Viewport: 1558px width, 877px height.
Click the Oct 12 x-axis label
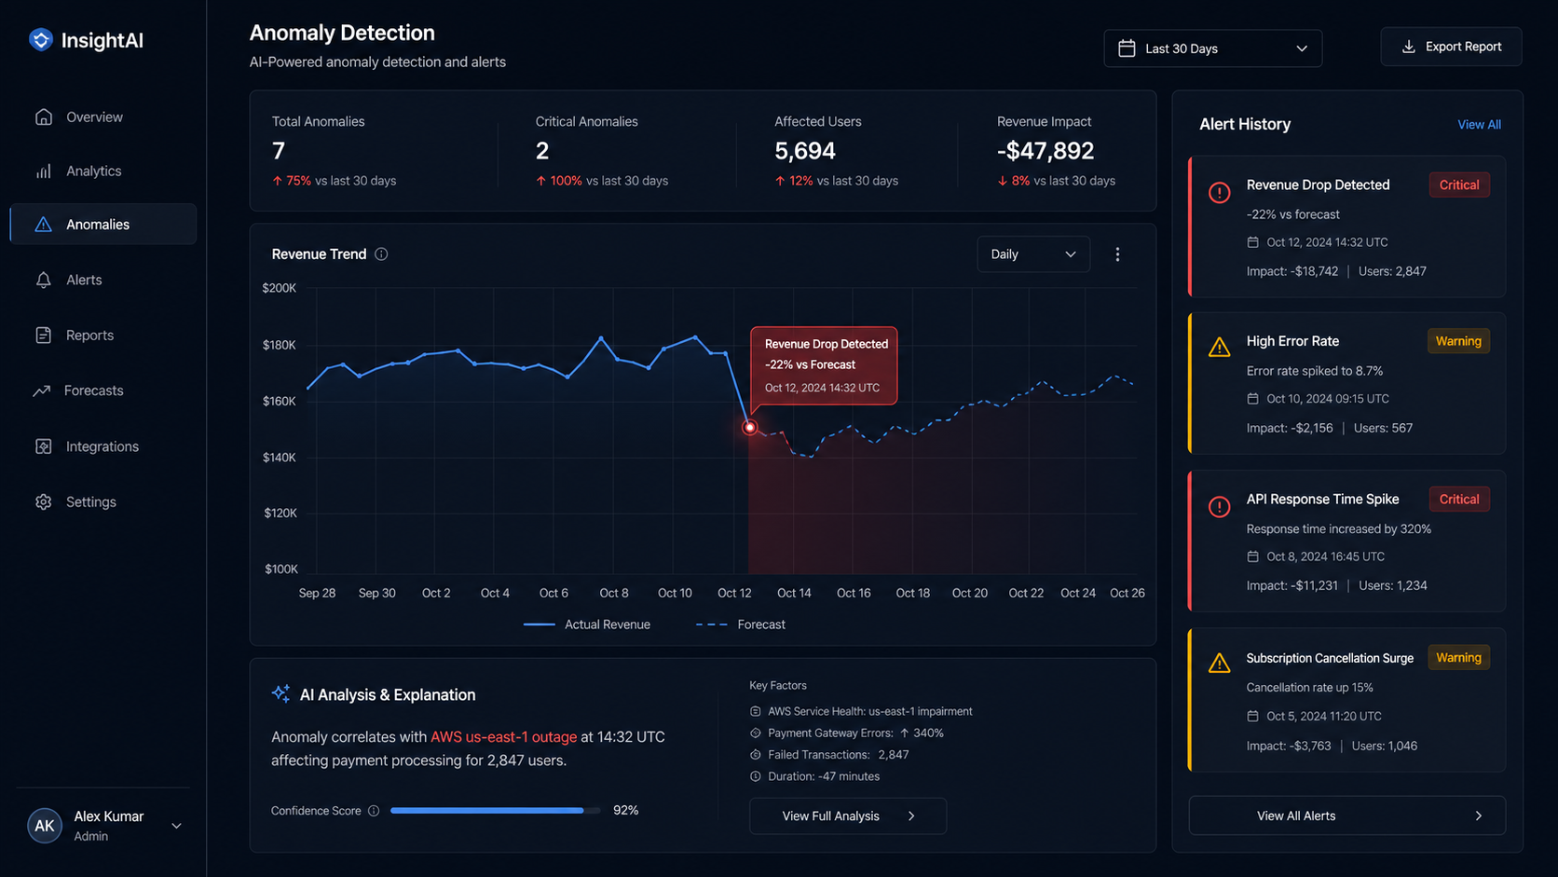pos(734,594)
